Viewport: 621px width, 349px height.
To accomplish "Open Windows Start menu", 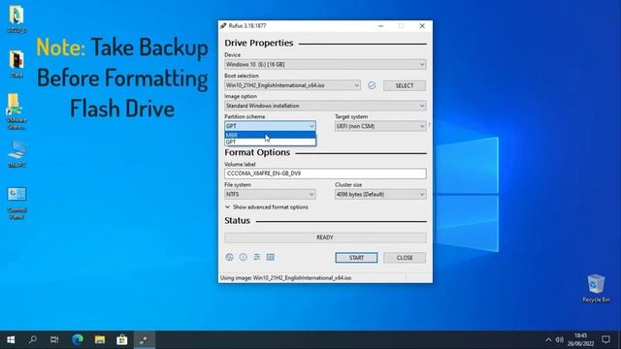I will (11, 339).
